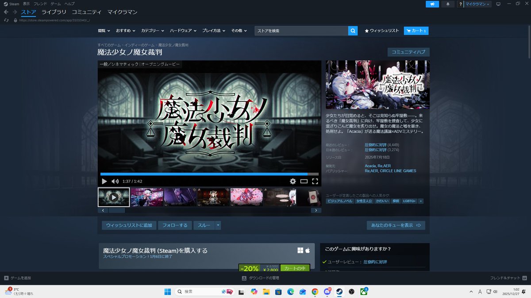Open publisher CIRCLE LINE GAMES link
The image size is (531, 298).
click(398, 171)
